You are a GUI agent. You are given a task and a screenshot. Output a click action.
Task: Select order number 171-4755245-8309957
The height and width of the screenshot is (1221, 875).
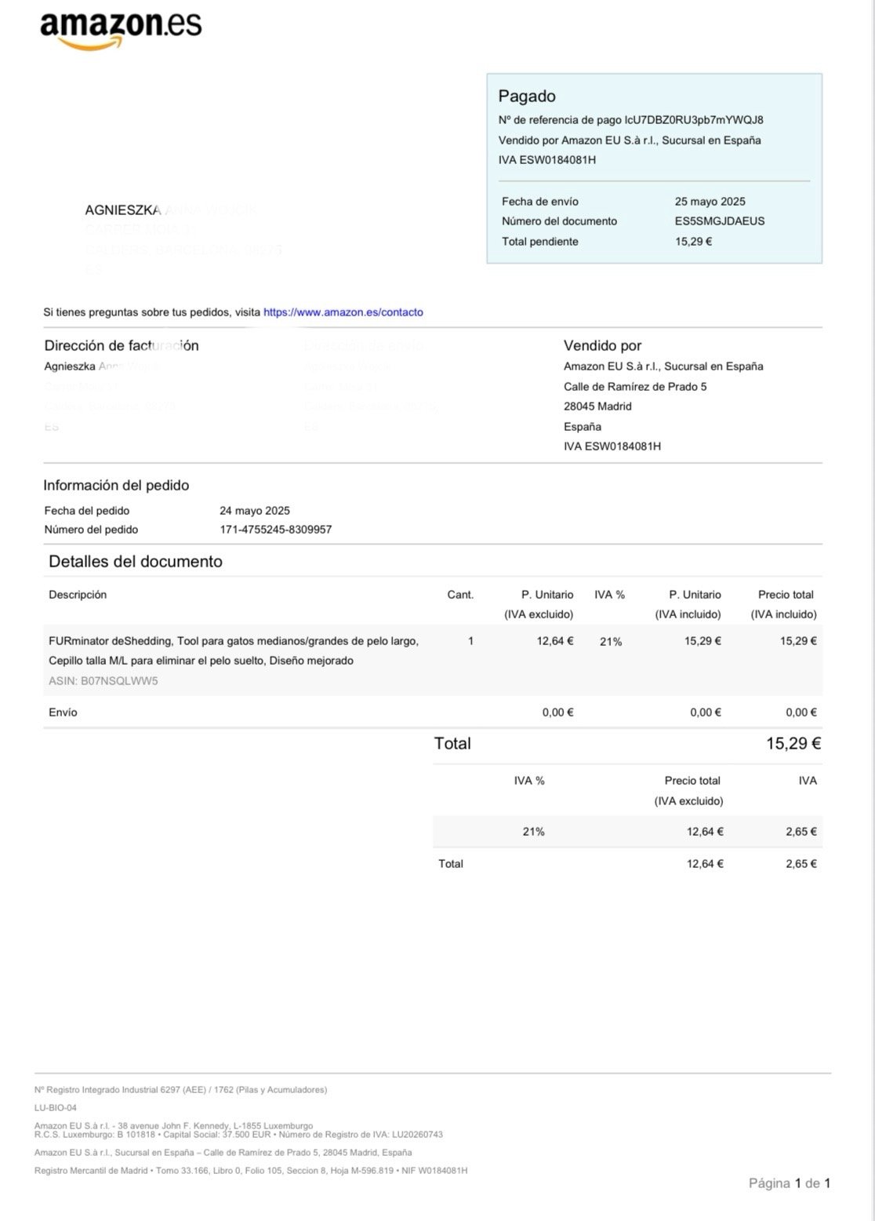[x=276, y=530]
